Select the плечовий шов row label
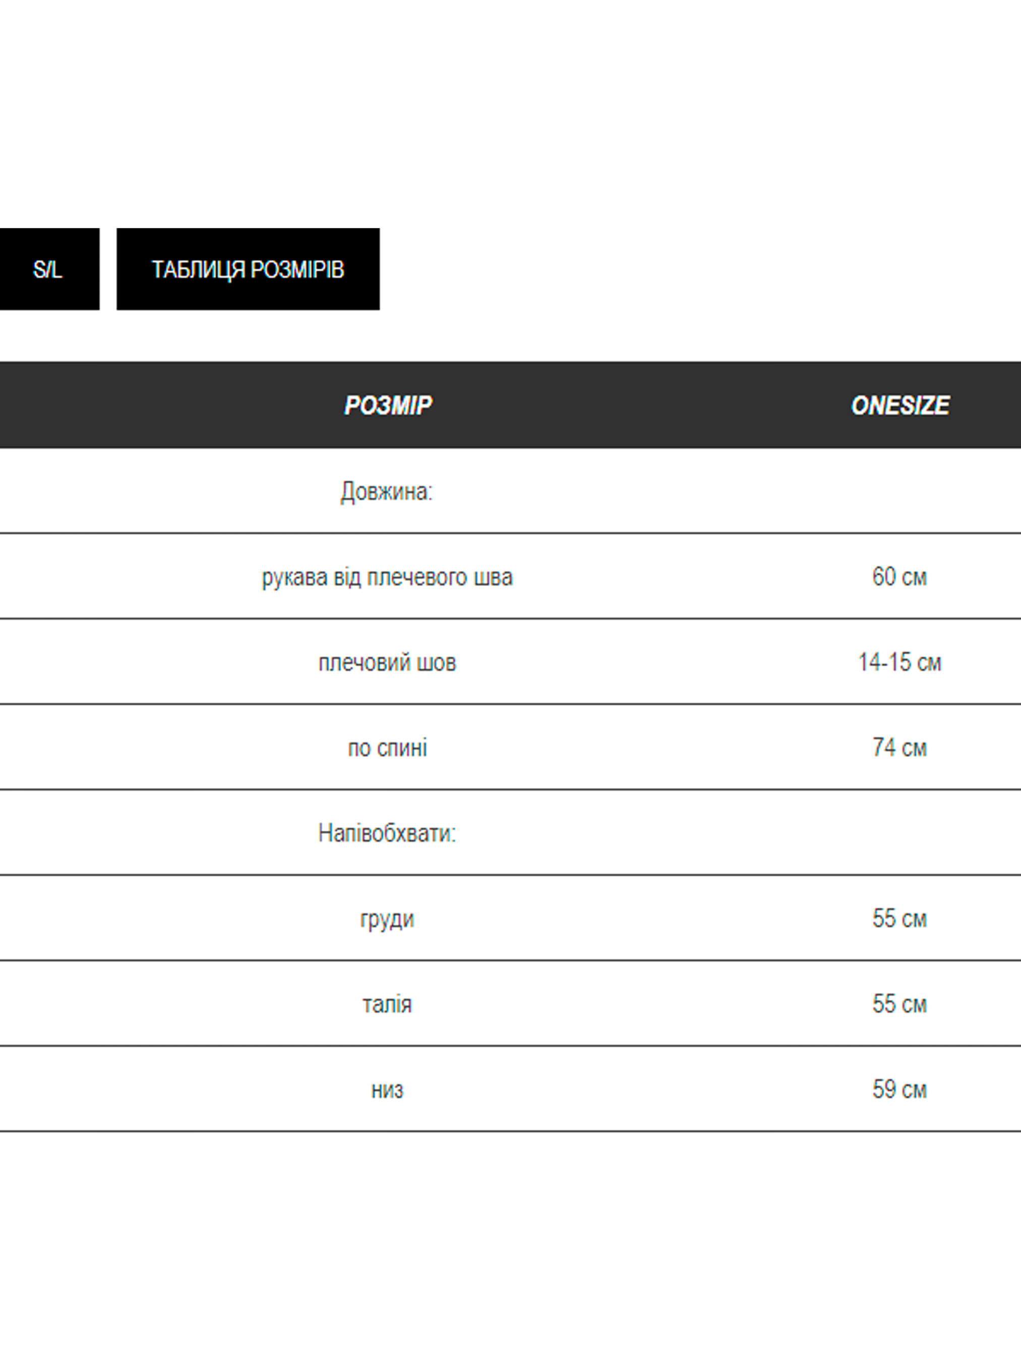This screenshot has height=1362, width=1021. point(387,662)
